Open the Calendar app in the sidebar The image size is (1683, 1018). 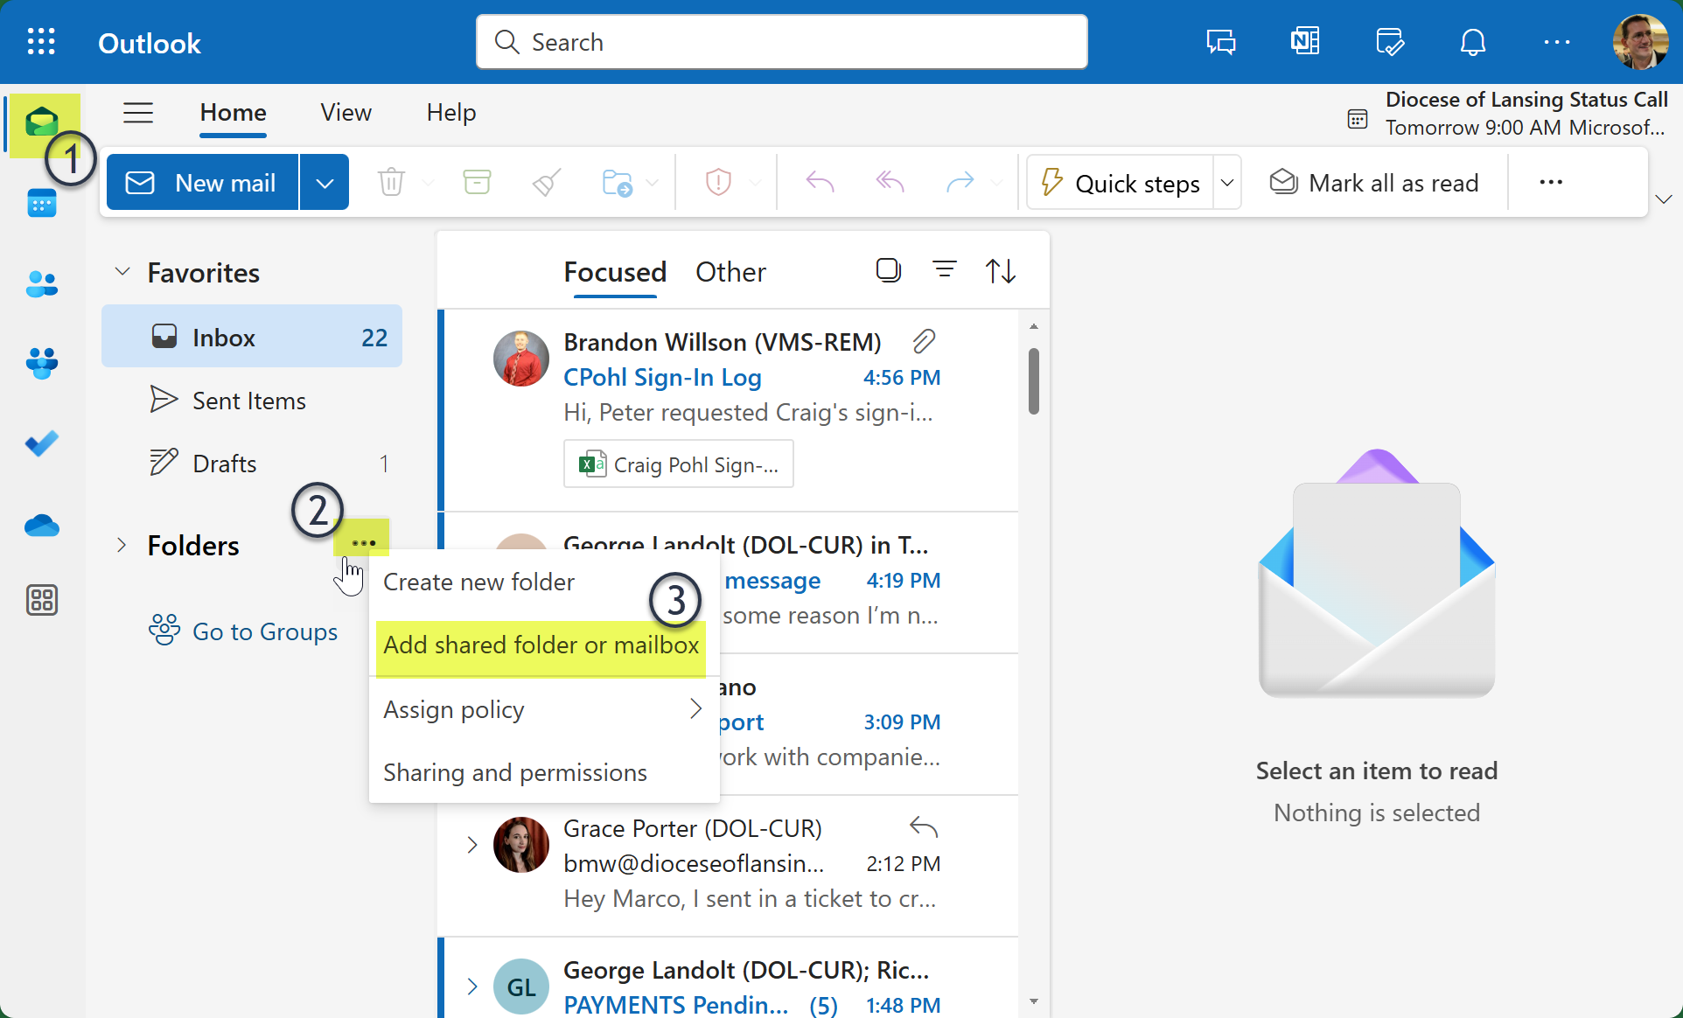coord(41,203)
